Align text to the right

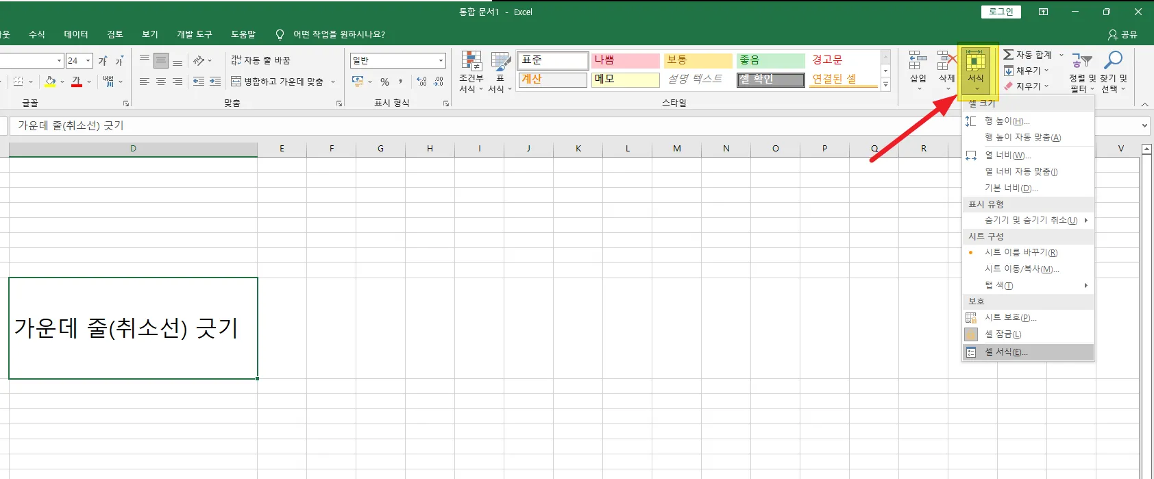pyautogui.click(x=177, y=82)
